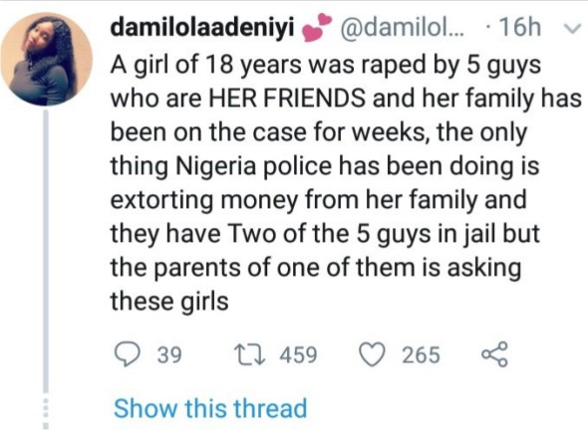588x430 pixels.
Task: Click the 39 replies count
Action: (169, 354)
